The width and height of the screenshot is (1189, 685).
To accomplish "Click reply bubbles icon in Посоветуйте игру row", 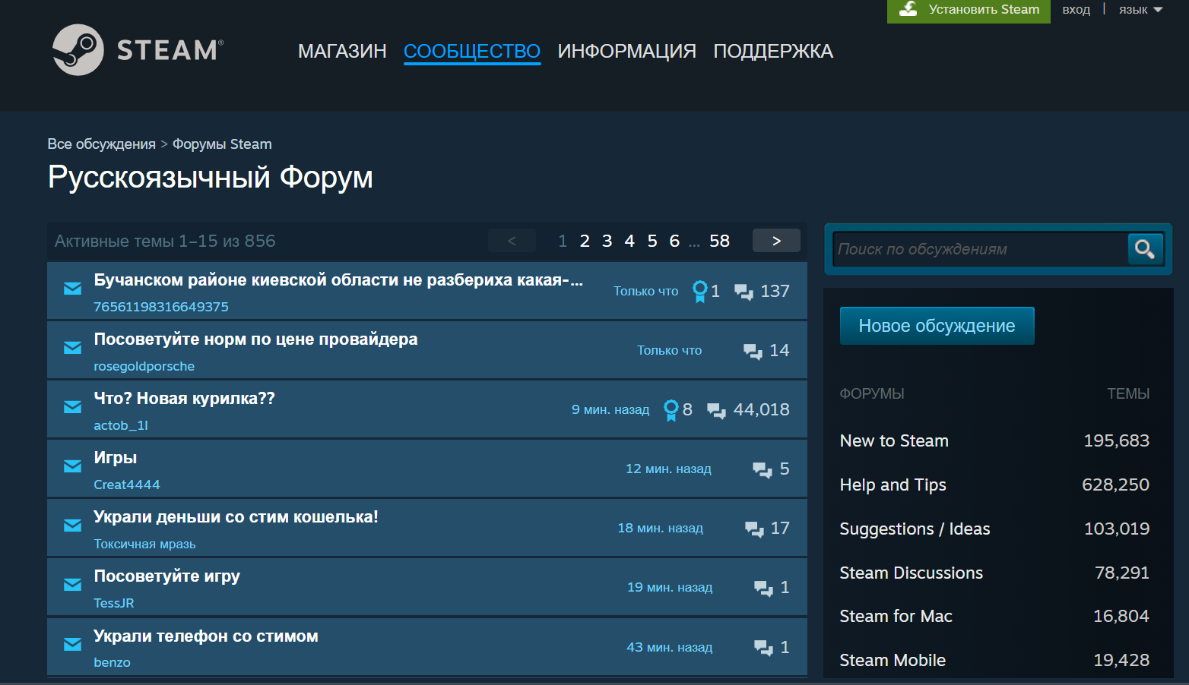I will click(x=763, y=588).
